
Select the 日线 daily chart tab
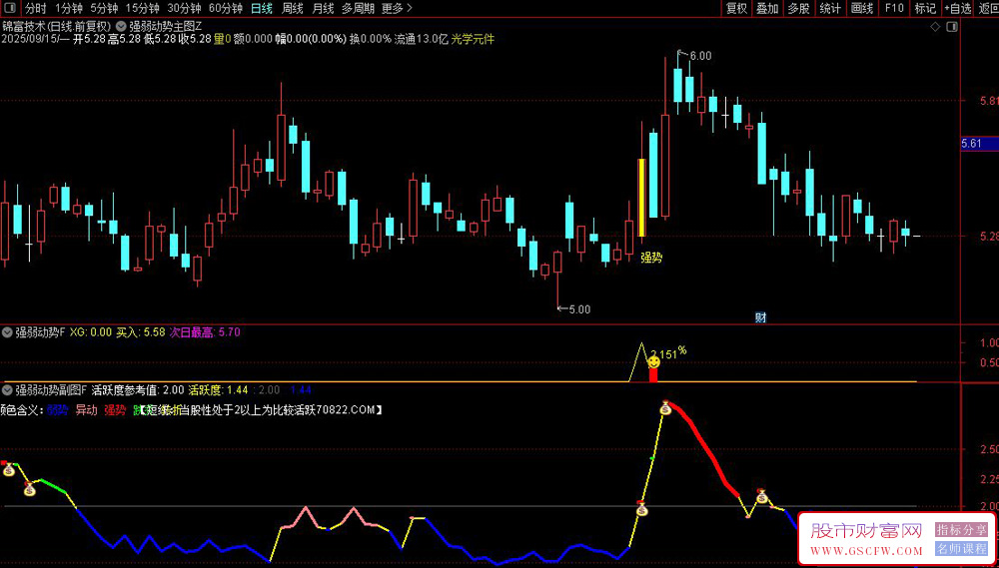262,8
